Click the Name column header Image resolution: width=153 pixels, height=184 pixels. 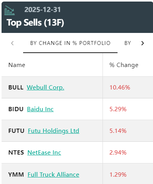pos(17,65)
